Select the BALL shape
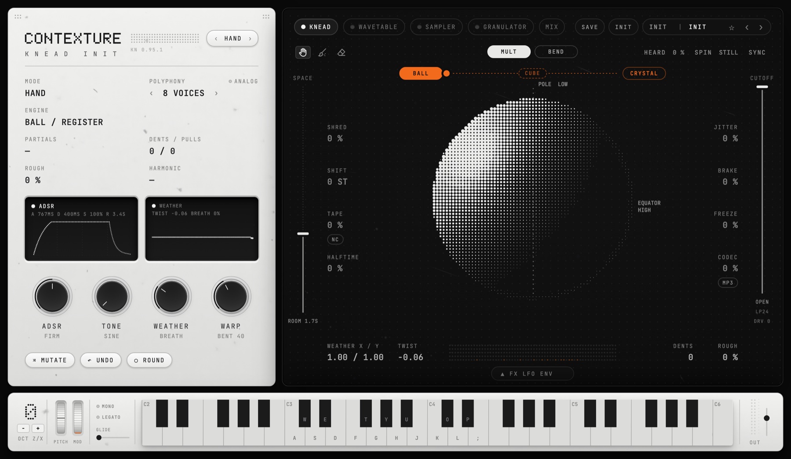 pyautogui.click(x=421, y=73)
